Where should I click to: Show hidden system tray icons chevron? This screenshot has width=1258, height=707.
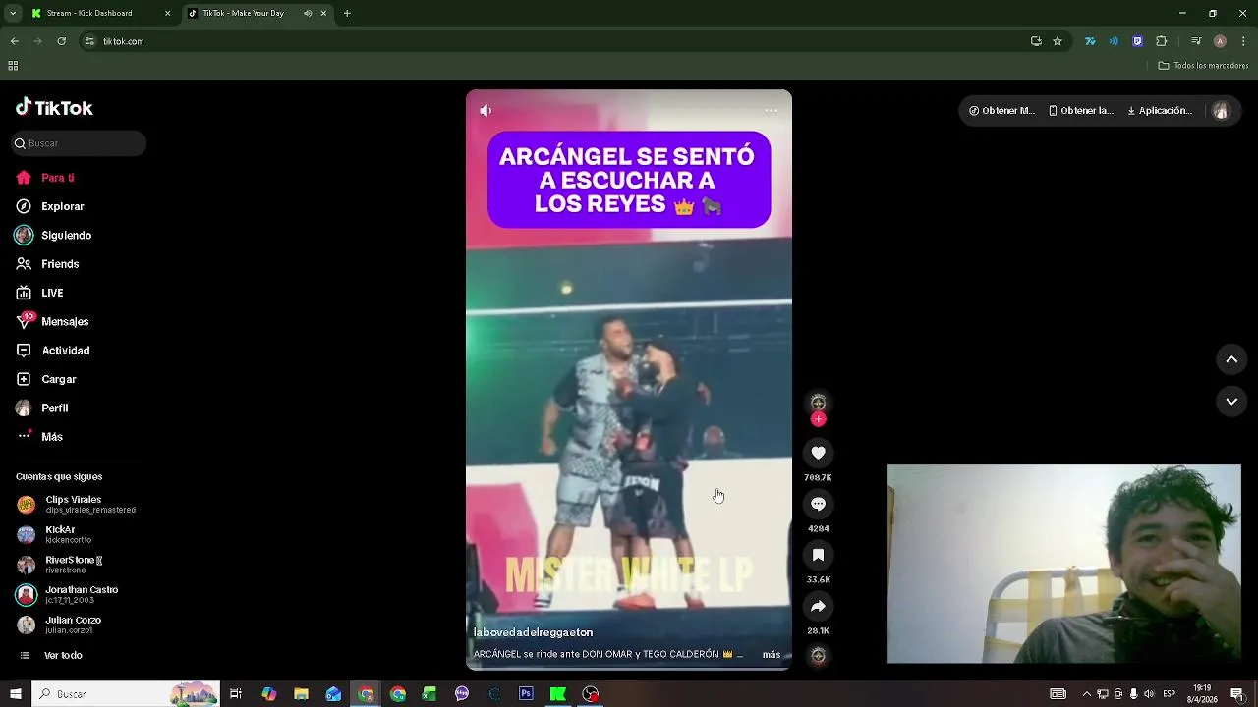point(1086,694)
